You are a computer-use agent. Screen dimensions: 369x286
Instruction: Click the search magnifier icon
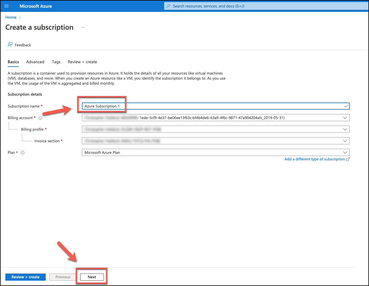point(169,6)
